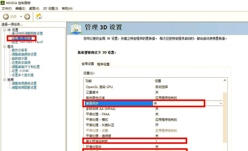The width and height of the screenshot is (248, 151).
Task: Click the 功能 column header
Action: tap(88, 81)
